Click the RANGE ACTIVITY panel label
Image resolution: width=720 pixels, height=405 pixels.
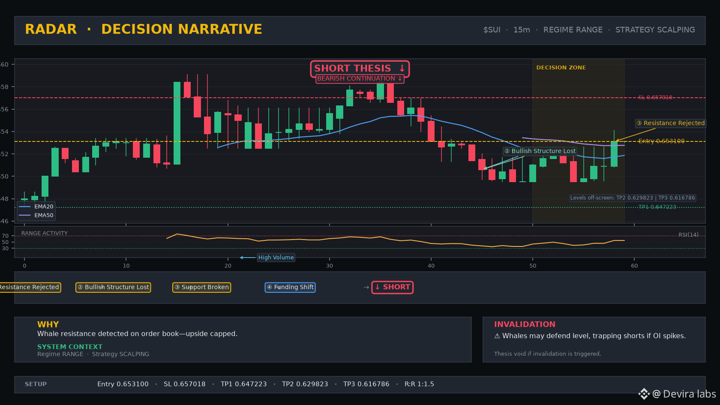(x=45, y=234)
